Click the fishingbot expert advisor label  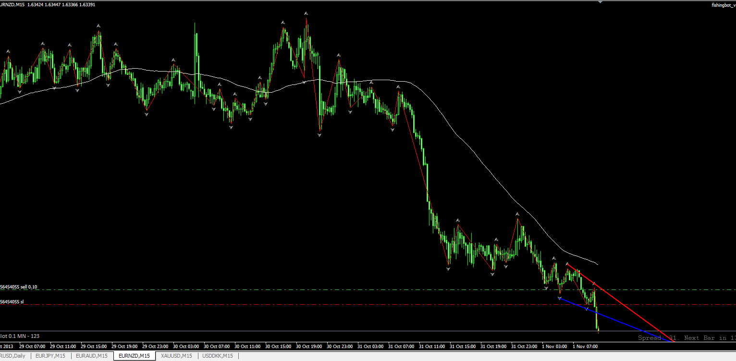click(724, 5)
